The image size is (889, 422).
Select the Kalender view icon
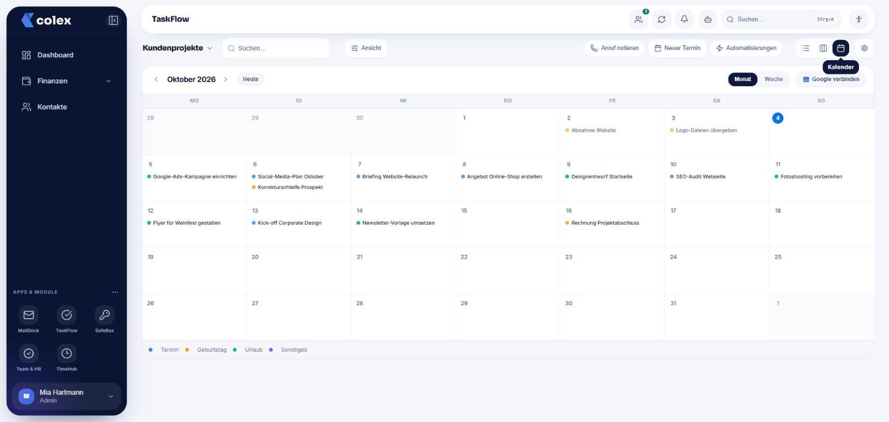pyautogui.click(x=841, y=48)
